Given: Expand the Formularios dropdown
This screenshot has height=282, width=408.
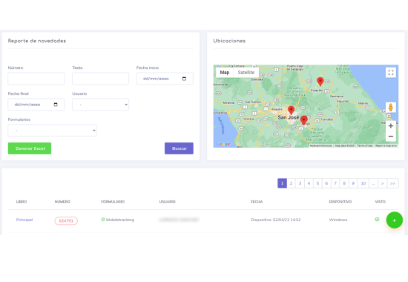Looking at the screenshot, I should (x=53, y=131).
